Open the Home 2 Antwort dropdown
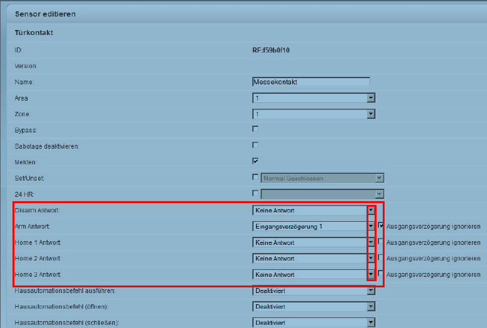The height and width of the screenshot is (328, 487). [x=371, y=258]
